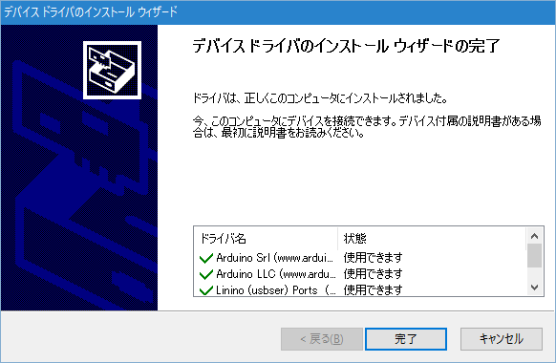Viewport: 556px width, 363px height.
Task: Select the 状態 column header
Action: coord(432,239)
